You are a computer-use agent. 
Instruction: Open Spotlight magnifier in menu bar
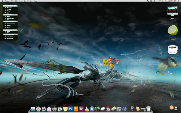click(x=178, y=1)
